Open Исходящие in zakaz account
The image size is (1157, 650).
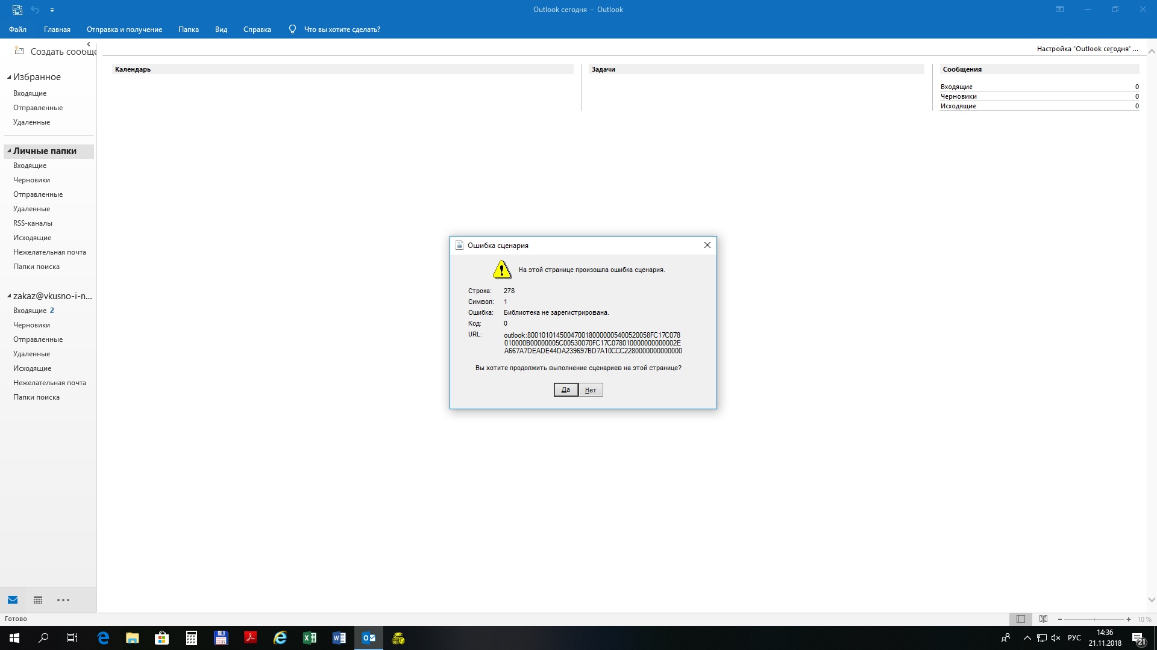[33, 368]
